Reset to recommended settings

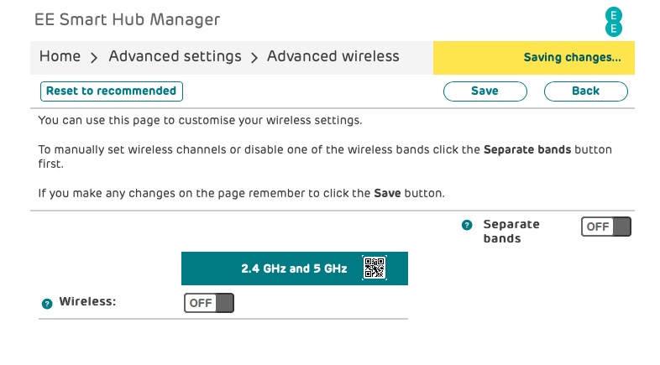112,91
